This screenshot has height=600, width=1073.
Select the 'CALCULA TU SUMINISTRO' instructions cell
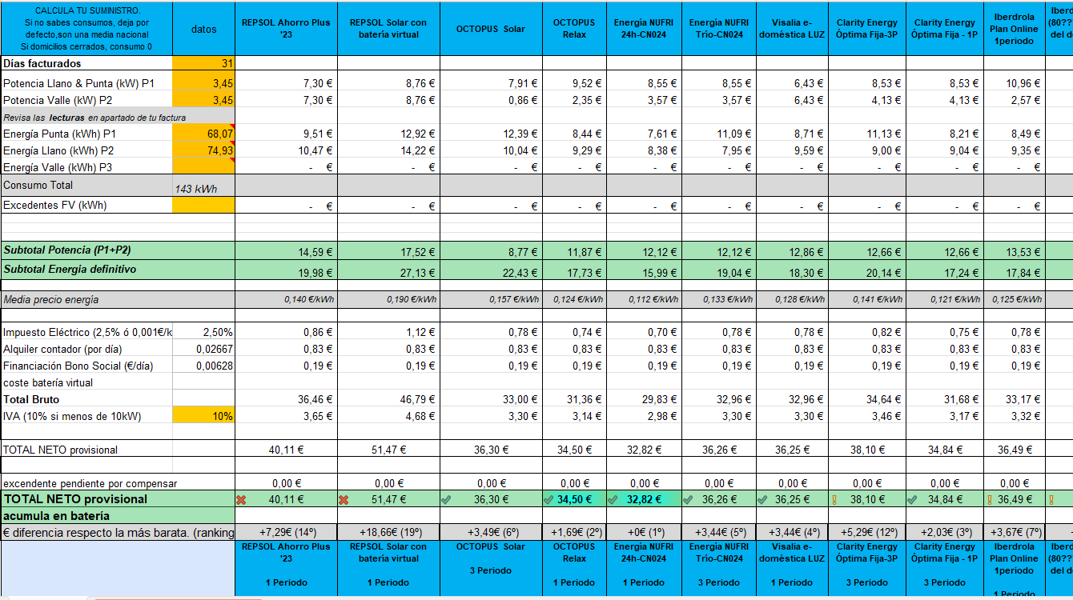86,29
